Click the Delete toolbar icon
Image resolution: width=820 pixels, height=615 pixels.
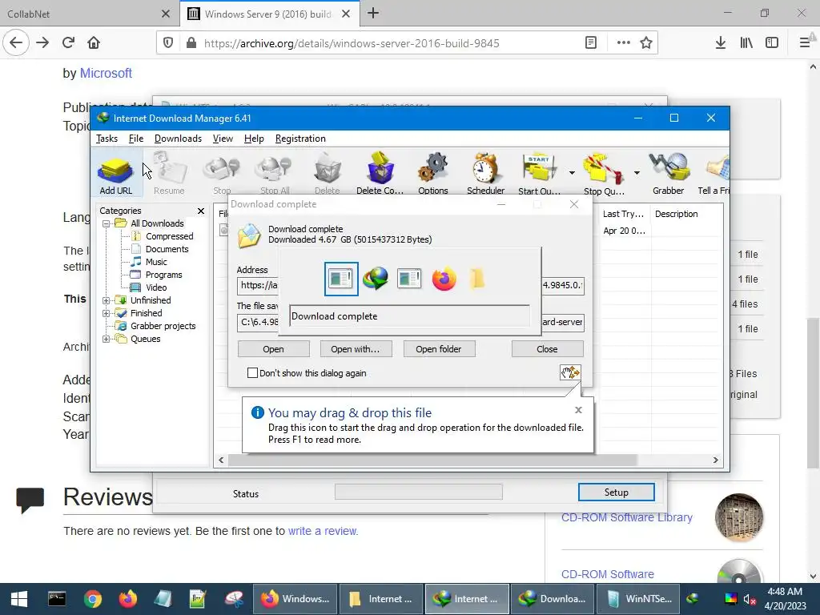[328, 175]
